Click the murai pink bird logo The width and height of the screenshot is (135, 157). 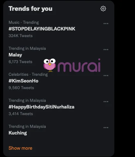click(x=50, y=65)
